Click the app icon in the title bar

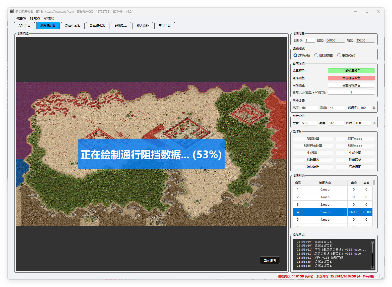[x=12, y=11]
